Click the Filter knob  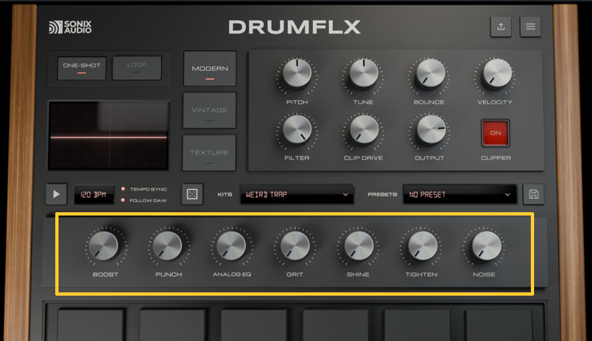(297, 130)
